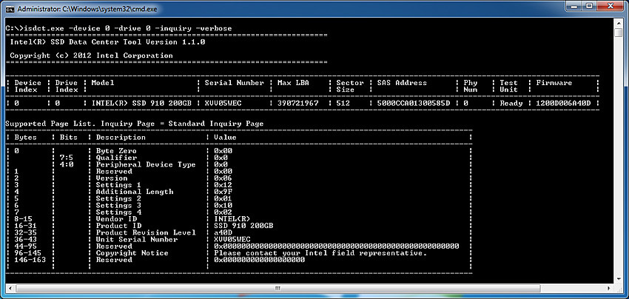629x299 pixels.
Task: Click the vertical scrollbar down arrow
Action: pos(619,279)
